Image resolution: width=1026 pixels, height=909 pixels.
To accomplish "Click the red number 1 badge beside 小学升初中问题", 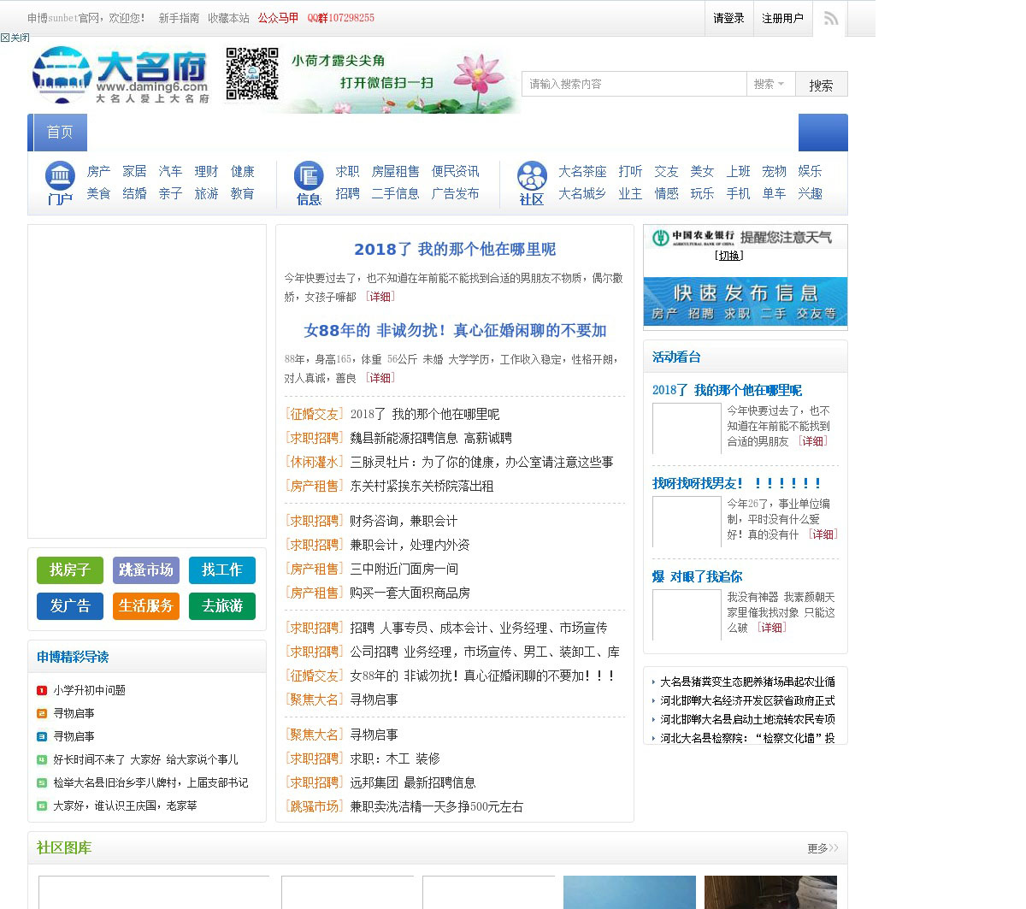I will 42,690.
